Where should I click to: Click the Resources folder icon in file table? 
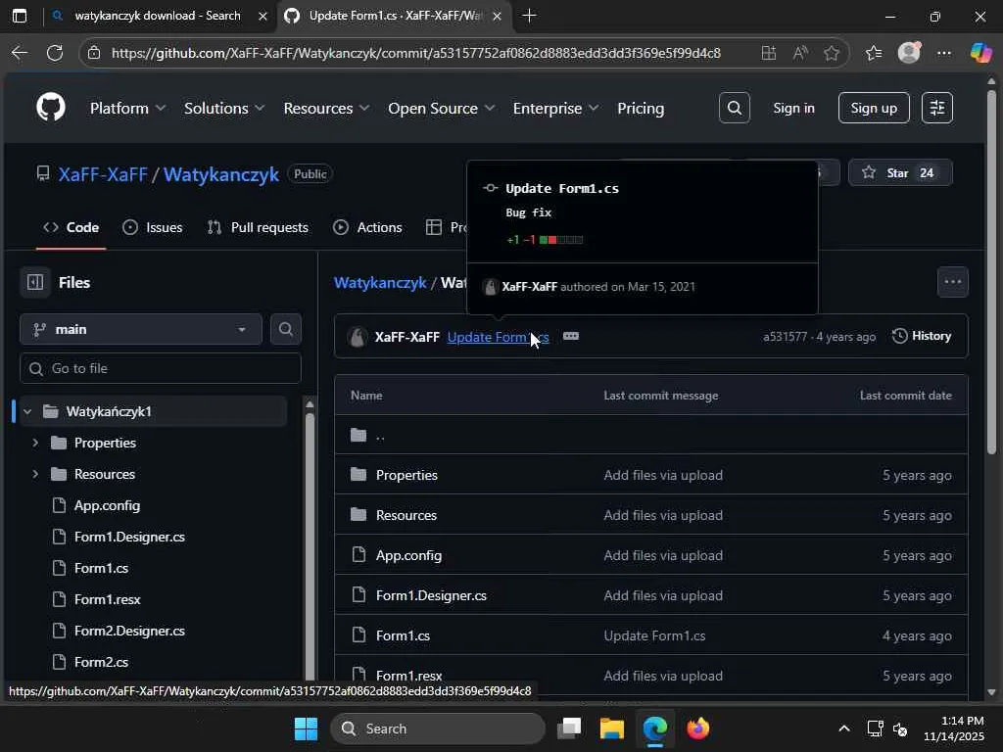(358, 515)
